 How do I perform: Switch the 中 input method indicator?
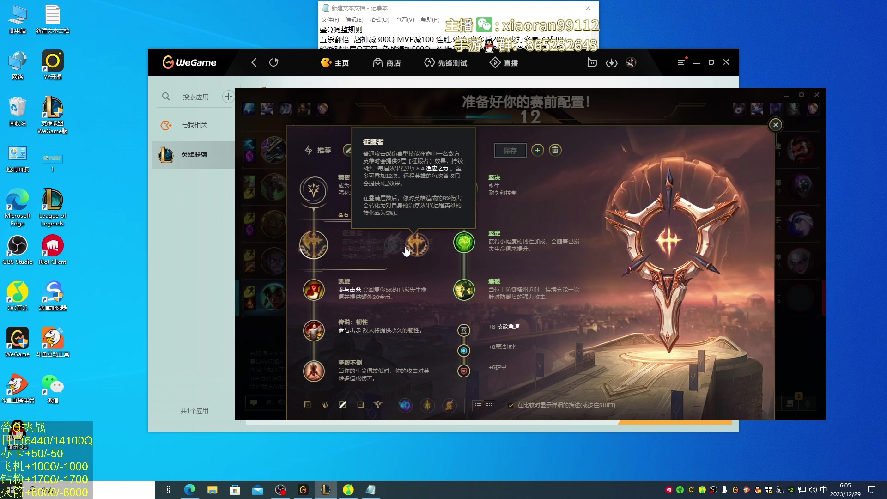click(x=823, y=490)
